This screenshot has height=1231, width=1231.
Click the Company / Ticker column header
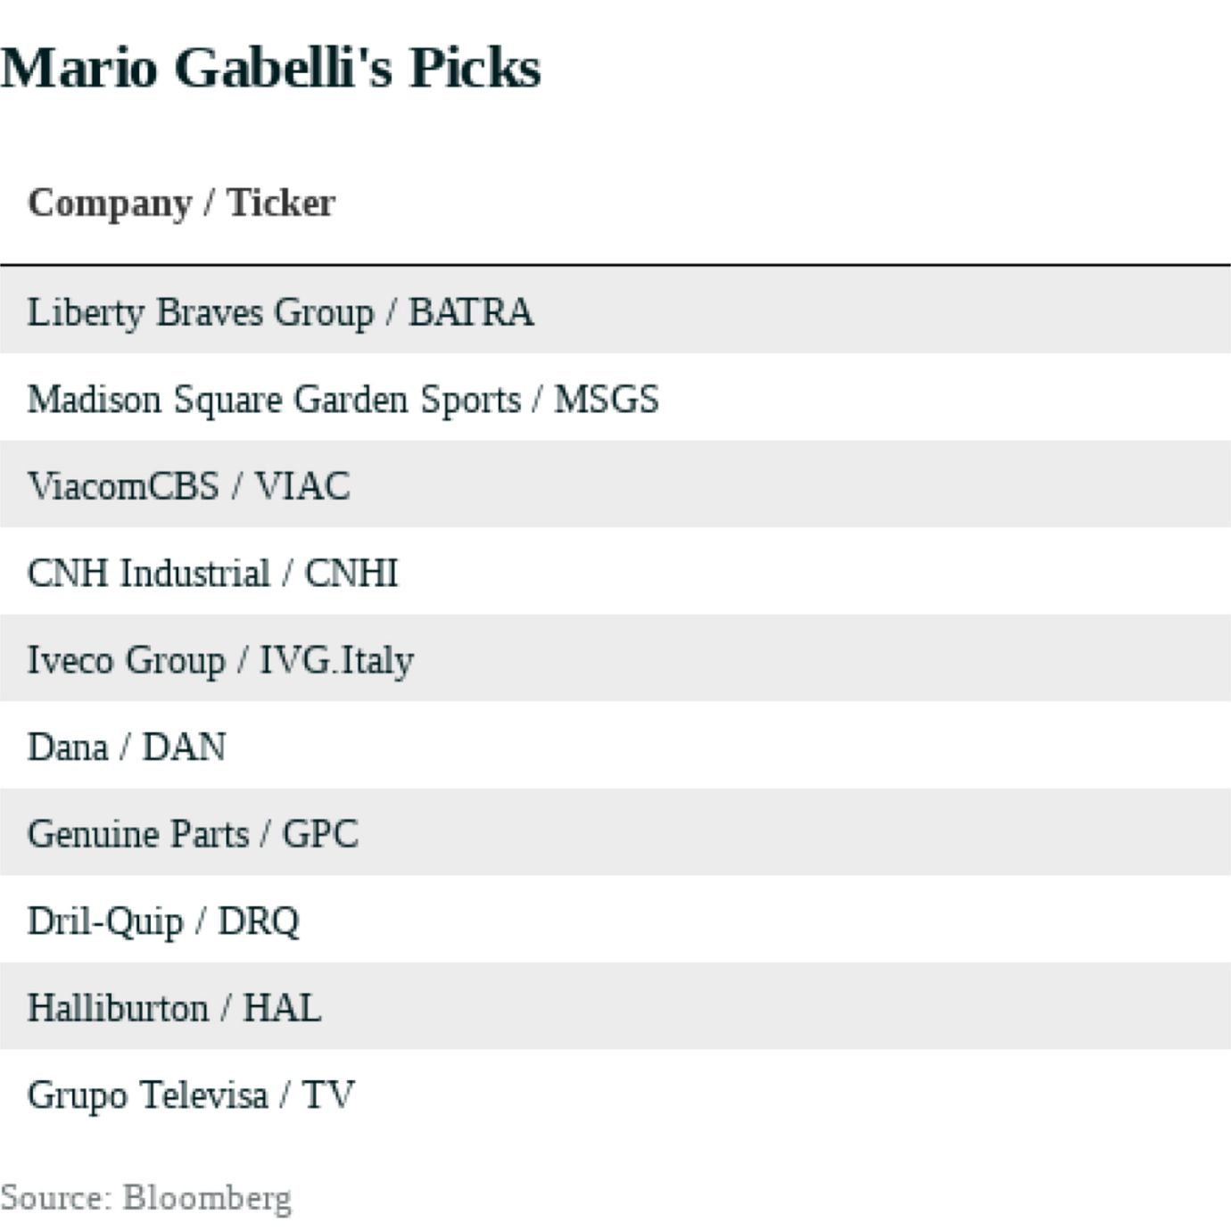tap(181, 202)
